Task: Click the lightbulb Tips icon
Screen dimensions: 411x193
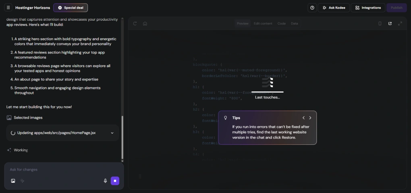Action: [225, 118]
